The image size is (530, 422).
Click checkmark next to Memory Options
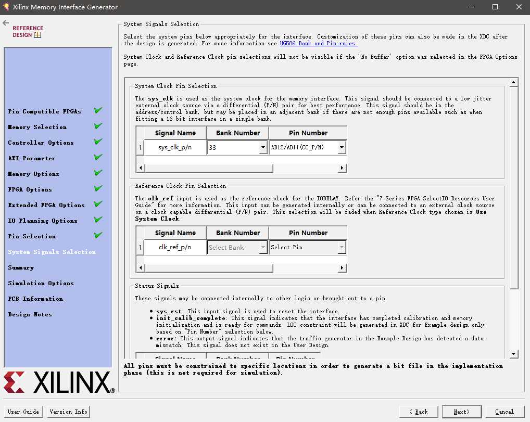[98, 173]
